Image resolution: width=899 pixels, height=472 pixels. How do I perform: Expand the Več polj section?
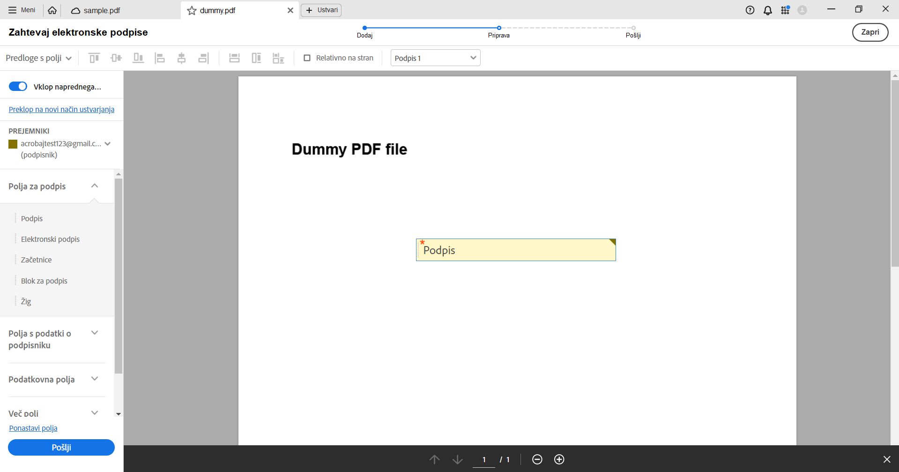point(95,413)
